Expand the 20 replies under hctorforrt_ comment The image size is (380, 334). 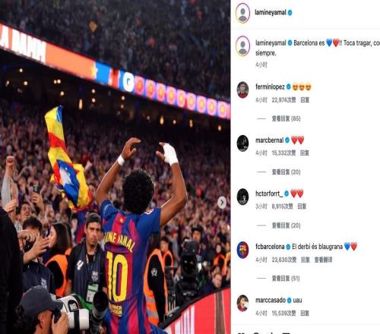(x=286, y=225)
